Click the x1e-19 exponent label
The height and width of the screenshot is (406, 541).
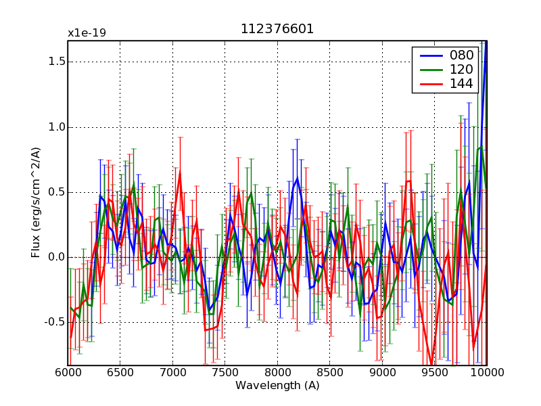pyautogui.click(x=87, y=33)
